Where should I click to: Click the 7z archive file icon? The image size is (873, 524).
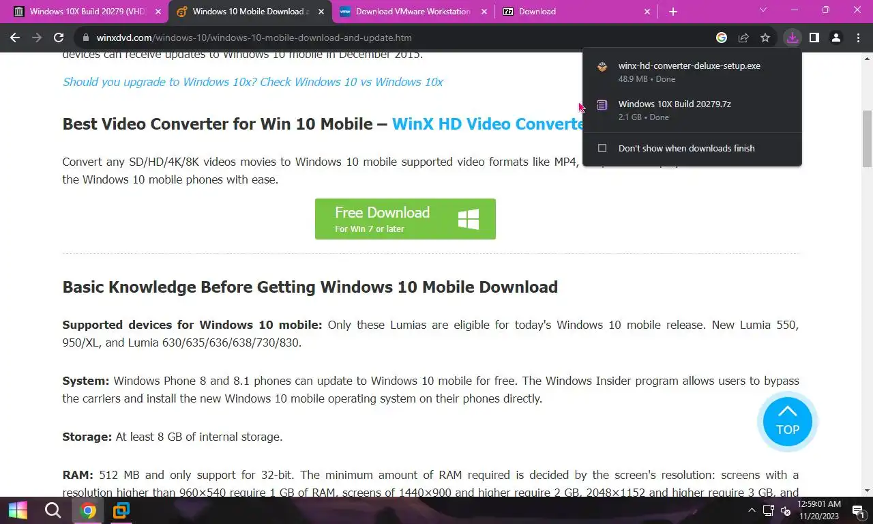coord(602,105)
